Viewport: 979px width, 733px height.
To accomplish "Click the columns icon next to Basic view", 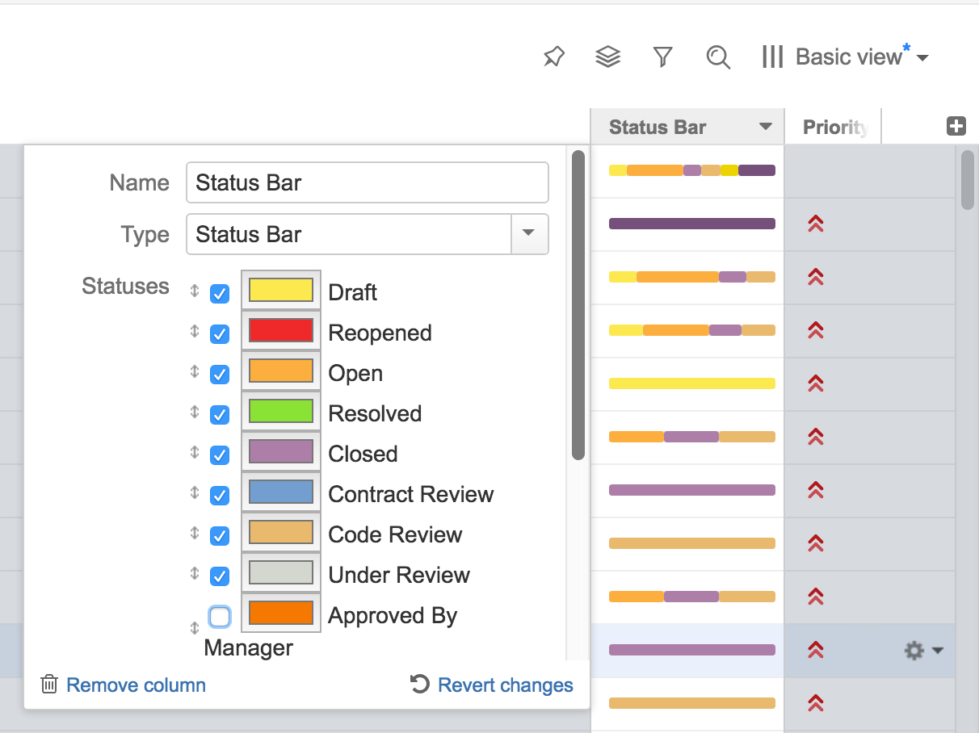I will (771, 57).
